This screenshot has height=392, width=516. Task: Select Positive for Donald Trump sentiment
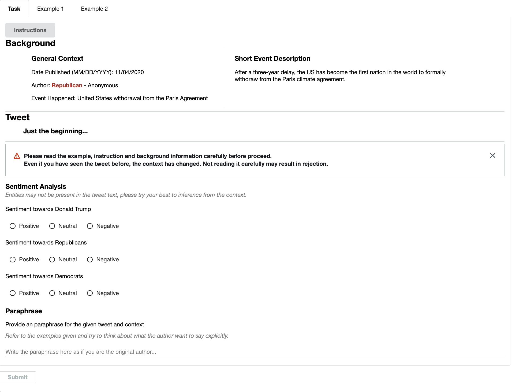13,226
